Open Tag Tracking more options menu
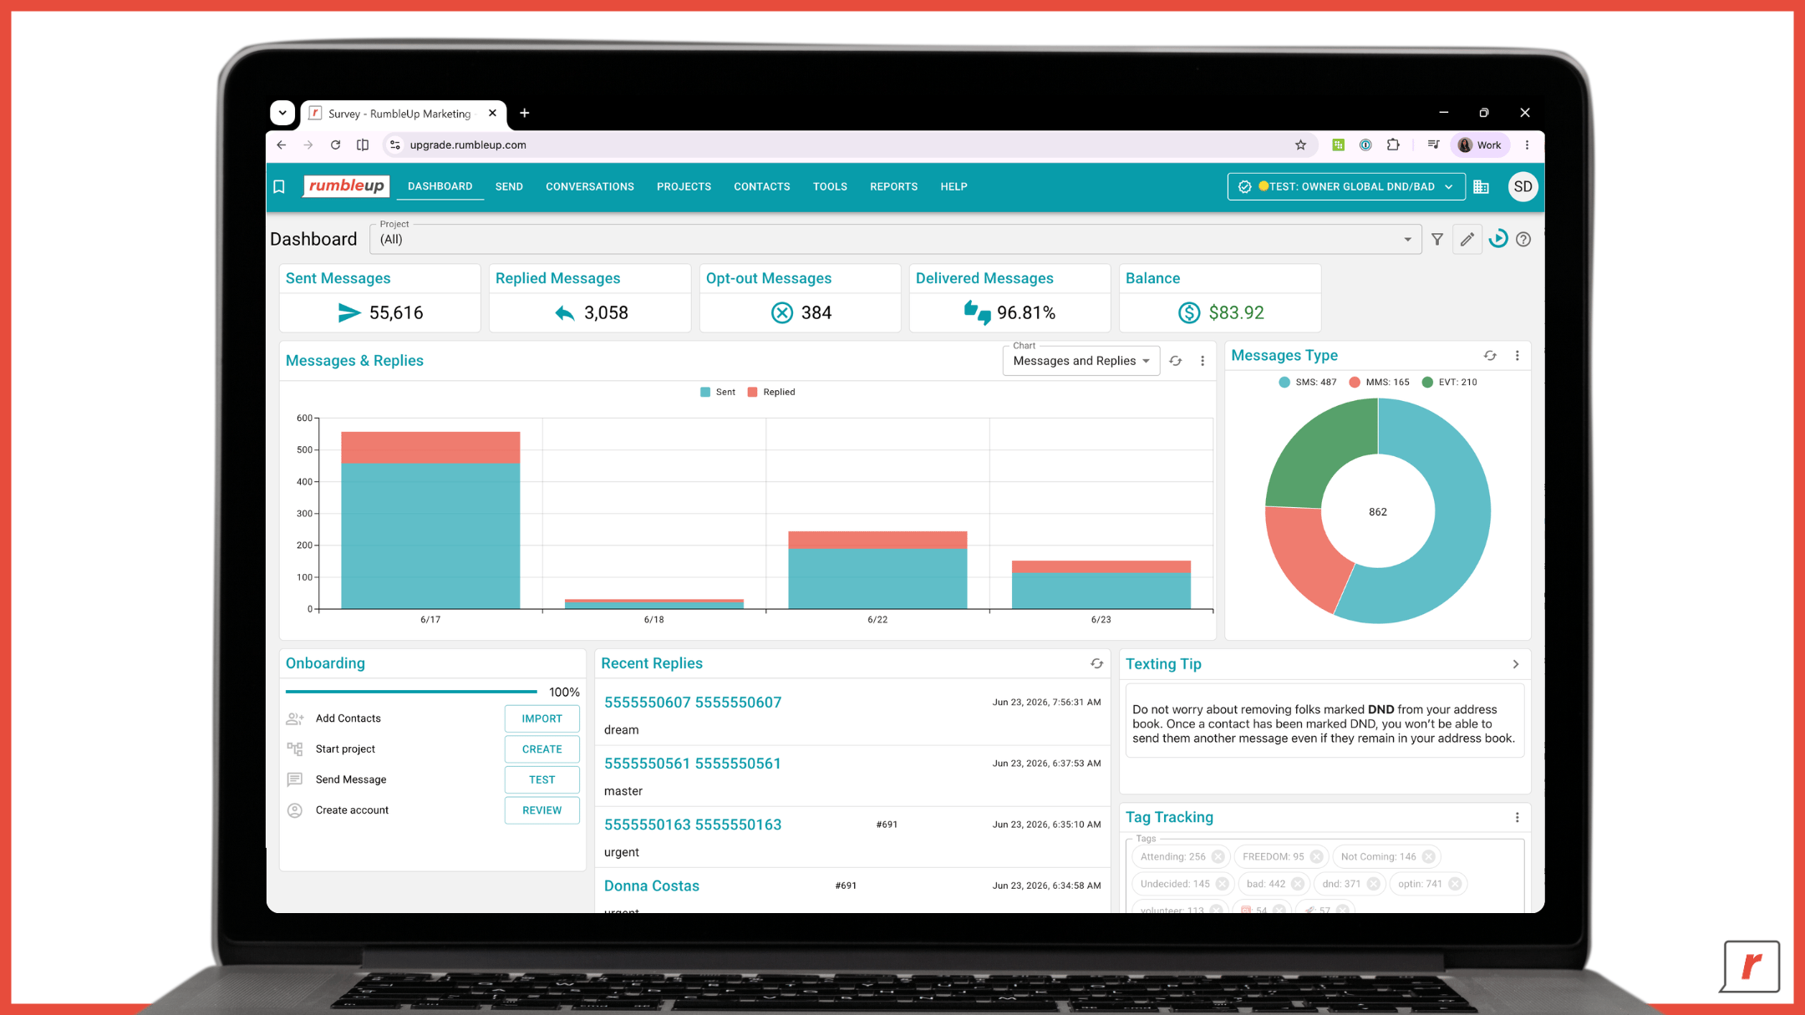Viewport: 1805px width, 1015px height. coord(1518,818)
